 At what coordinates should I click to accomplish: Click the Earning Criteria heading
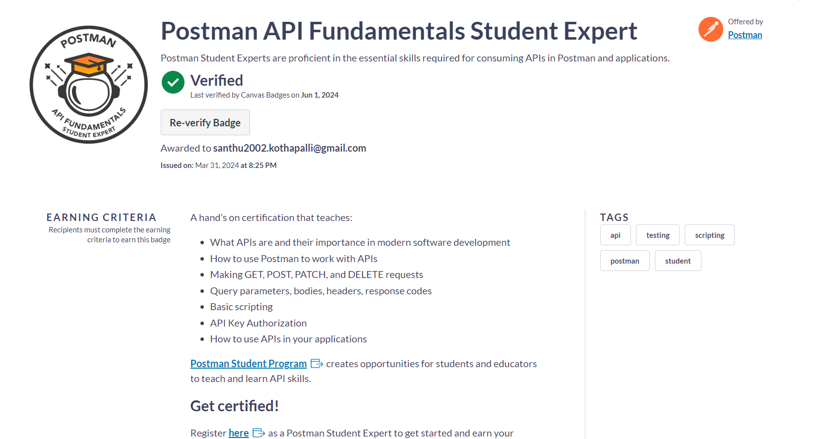click(101, 218)
